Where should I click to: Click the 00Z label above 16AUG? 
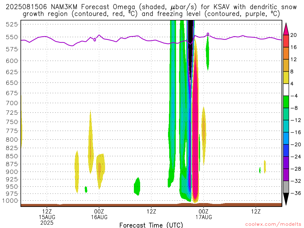pyautogui.click(x=99, y=211)
